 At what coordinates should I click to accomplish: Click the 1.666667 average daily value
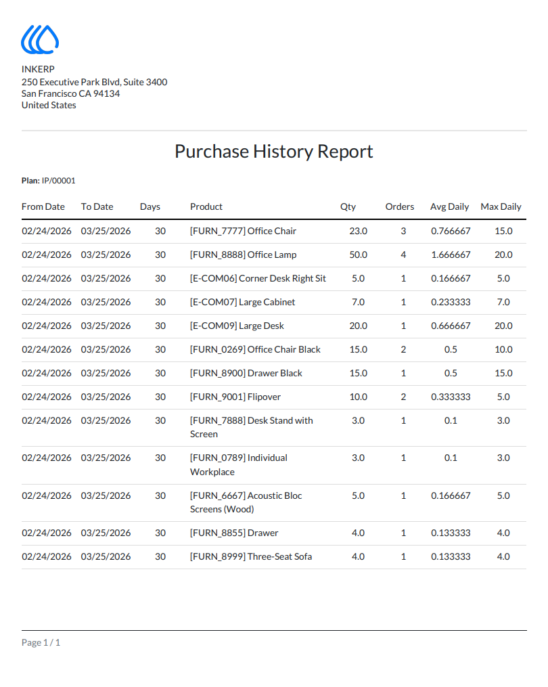(x=451, y=254)
